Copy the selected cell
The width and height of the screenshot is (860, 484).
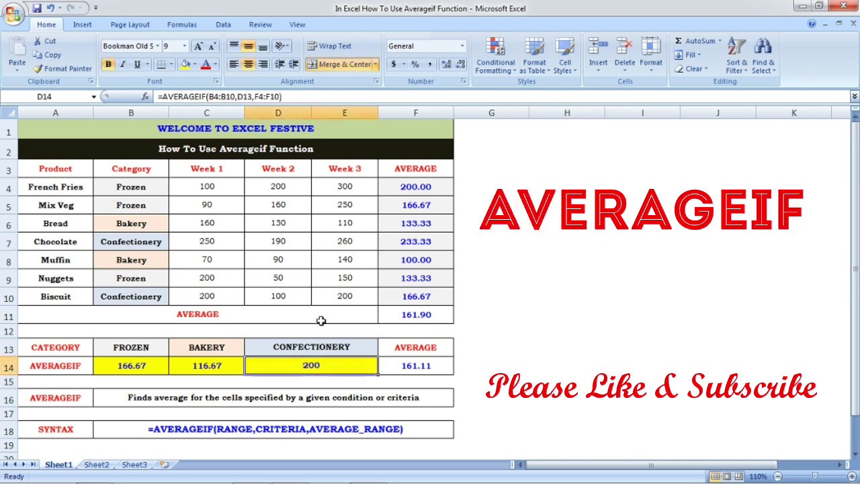tap(47, 55)
